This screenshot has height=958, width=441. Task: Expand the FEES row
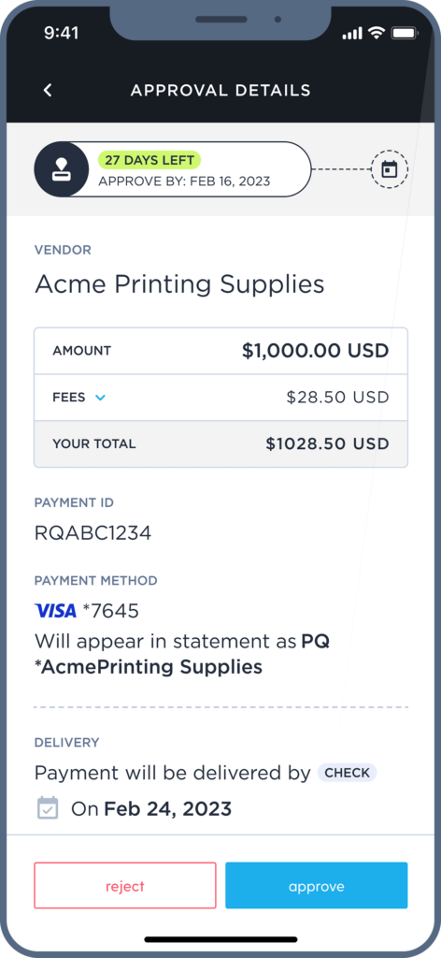[220, 397]
